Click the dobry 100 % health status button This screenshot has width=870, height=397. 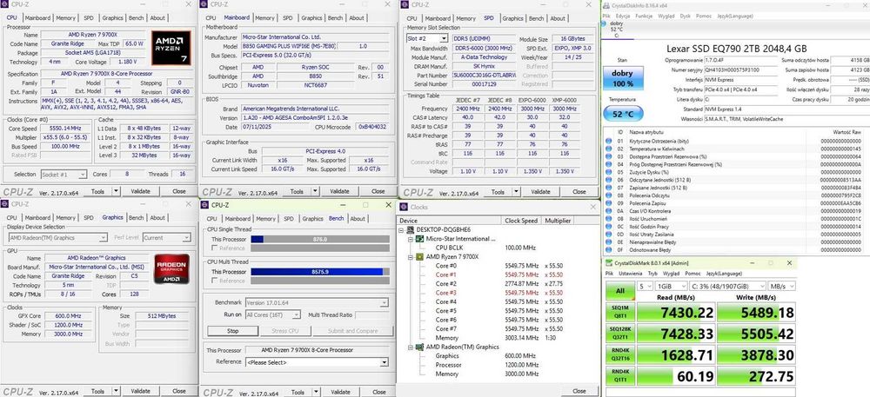(623, 79)
